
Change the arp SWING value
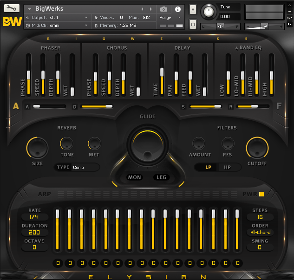click(x=260, y=247)
